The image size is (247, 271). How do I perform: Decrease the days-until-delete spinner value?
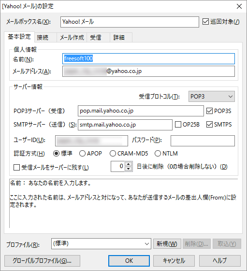(129, 169)
